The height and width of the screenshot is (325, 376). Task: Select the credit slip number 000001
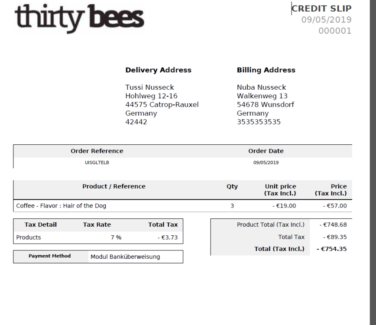click(x=335, y=31)
